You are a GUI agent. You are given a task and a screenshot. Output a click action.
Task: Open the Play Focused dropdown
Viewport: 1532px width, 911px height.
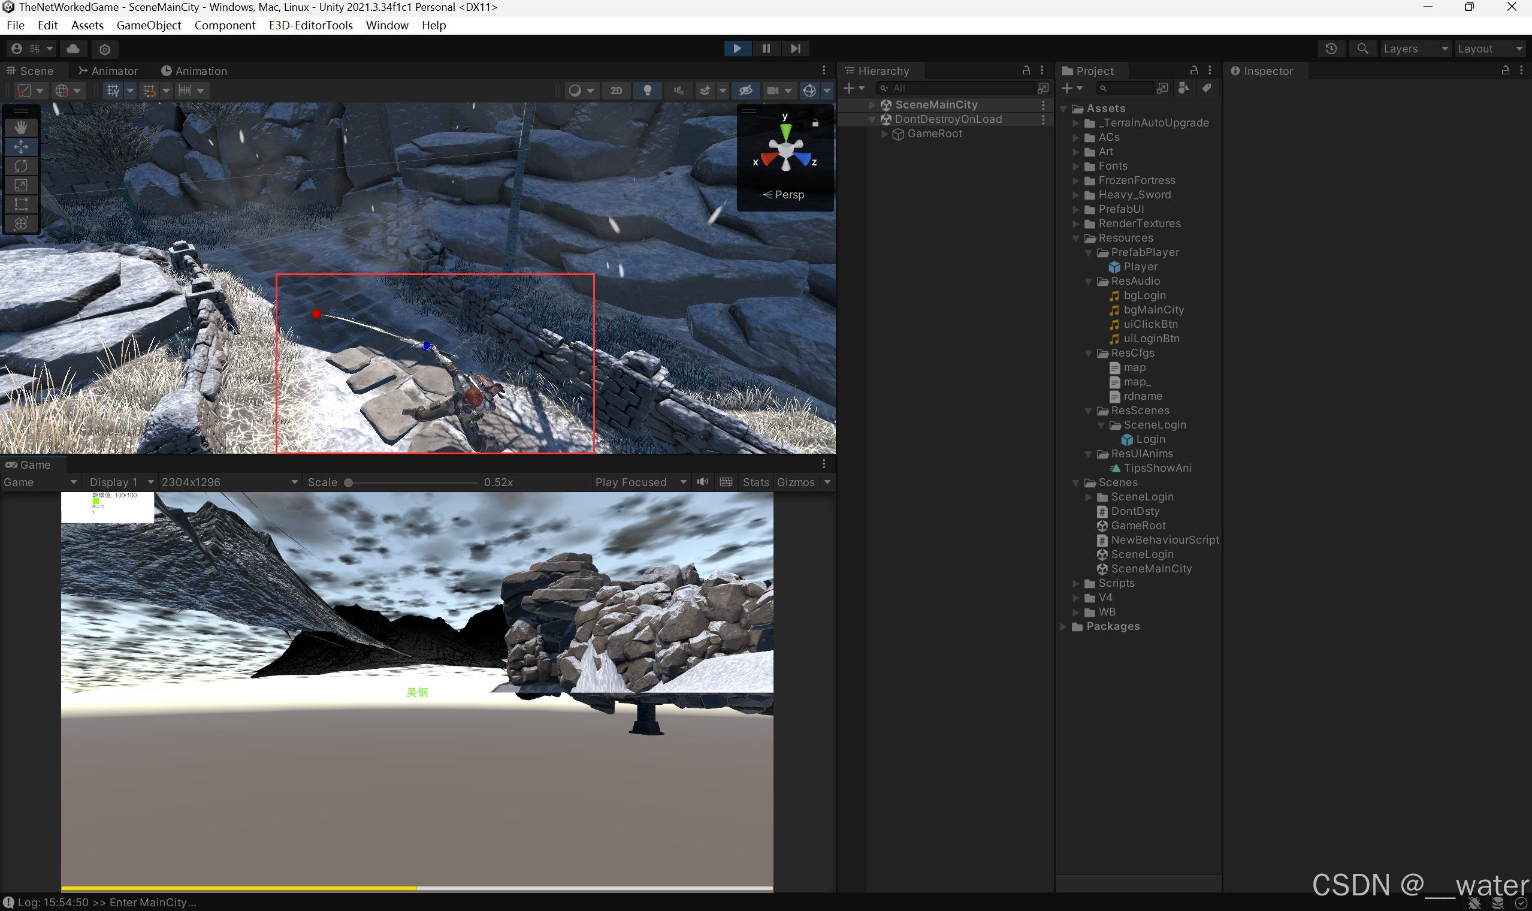pyautogui.click(x=640, y=482)
